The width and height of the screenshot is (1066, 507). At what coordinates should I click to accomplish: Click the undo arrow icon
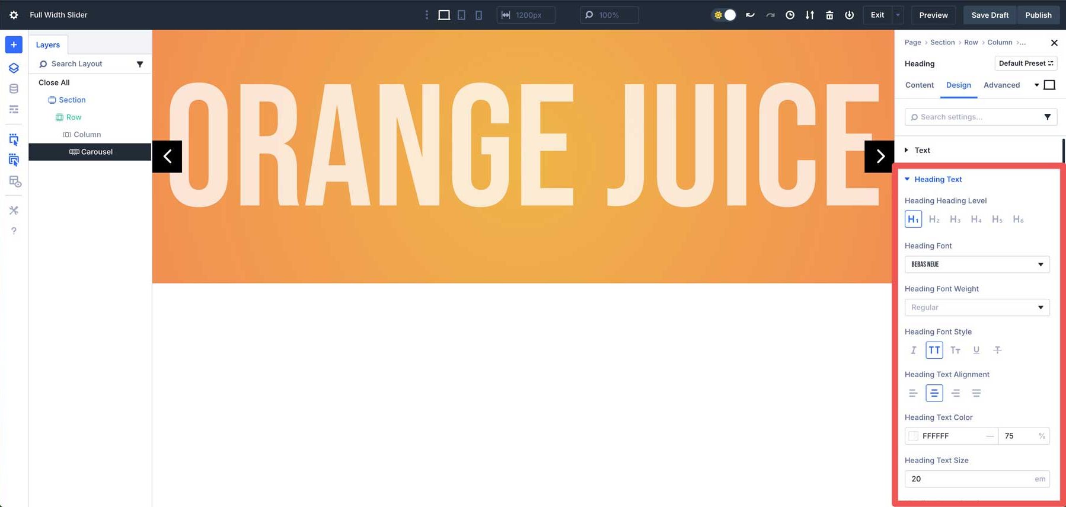(750, 15)
